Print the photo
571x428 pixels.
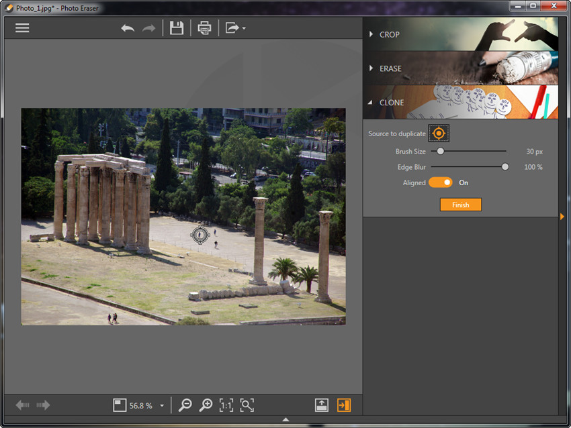(204, 28)
